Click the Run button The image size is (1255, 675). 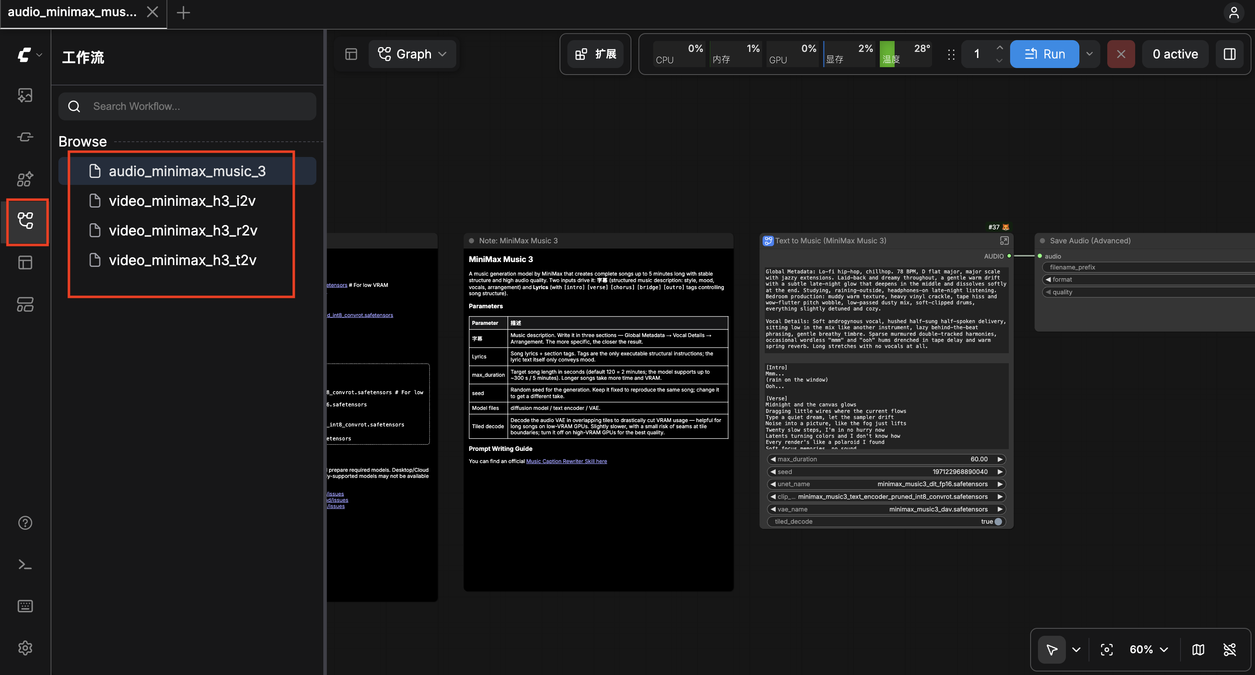click(1045, 54)
